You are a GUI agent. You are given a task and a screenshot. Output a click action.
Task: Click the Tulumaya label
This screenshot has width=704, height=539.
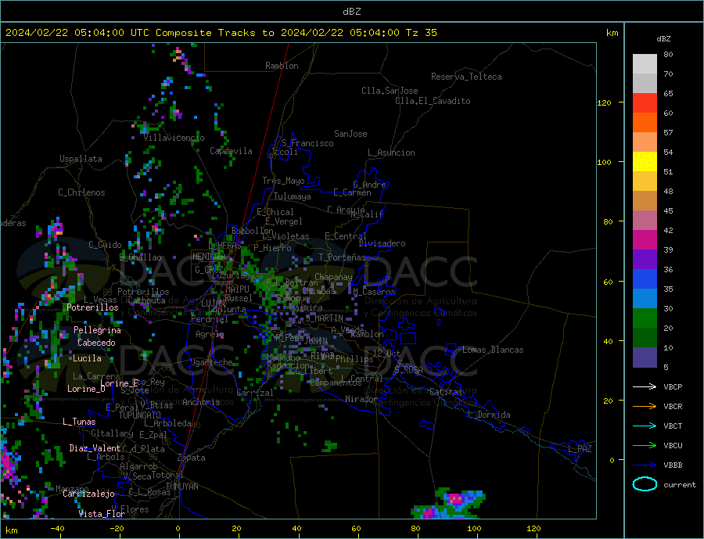pos(293,196)
